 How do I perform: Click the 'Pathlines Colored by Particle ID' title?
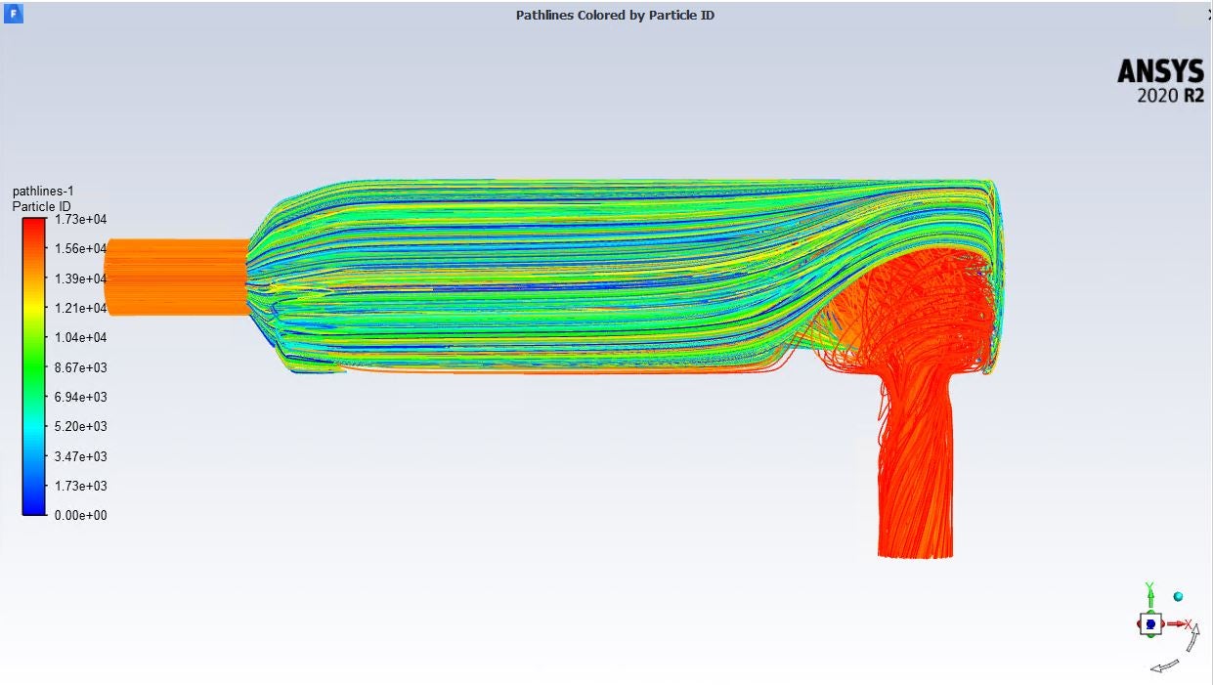615,15
